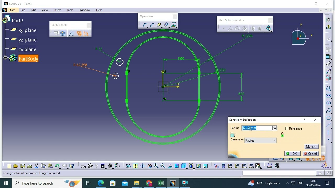This screenshot has width=335, height=188.
Task: Select the Circle tool in right toolbar
Action: 328,103
